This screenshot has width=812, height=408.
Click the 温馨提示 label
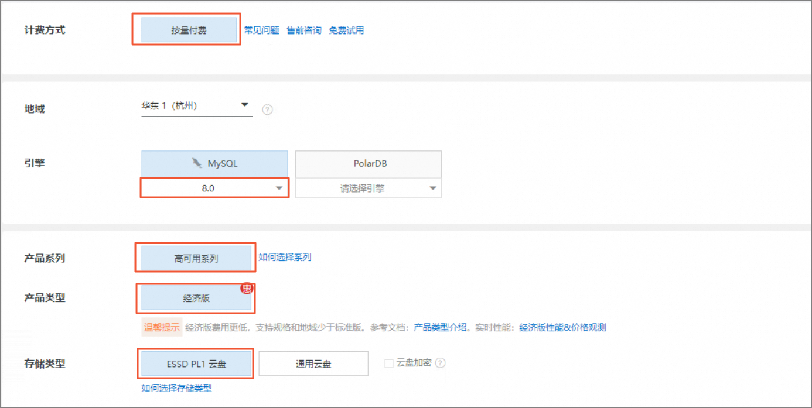[162, 327]
